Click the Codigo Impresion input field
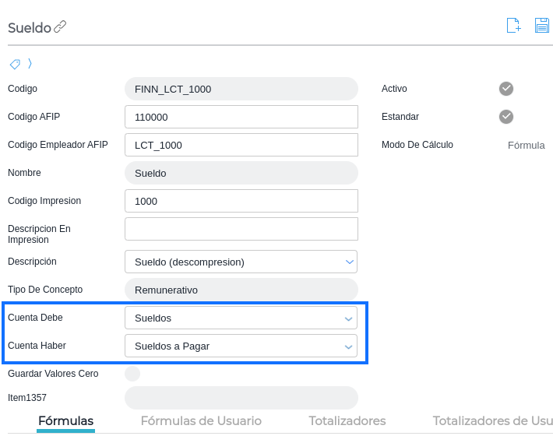This screenshot has width=553, height=436. (241, 201)
